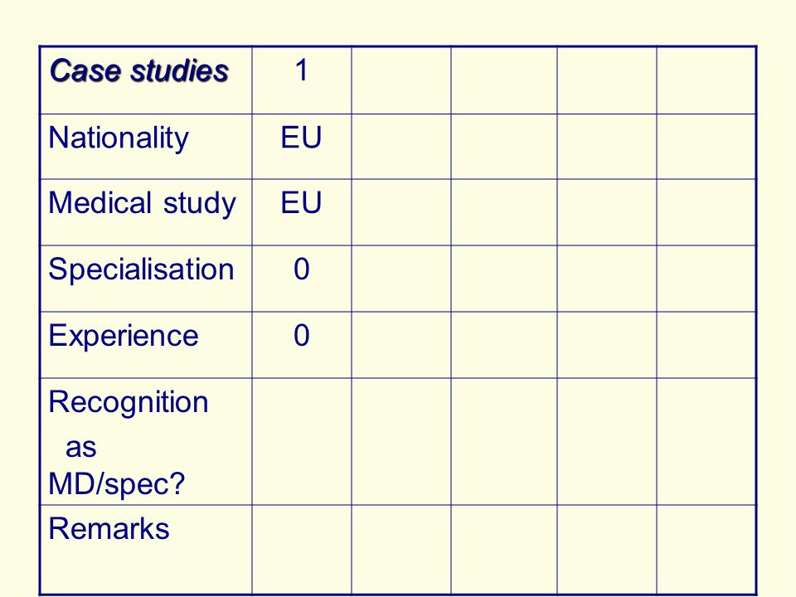Screen dimensions: 796x597
Task: Select the '0' value in Specialisation row
Action: tap(302, 269)
